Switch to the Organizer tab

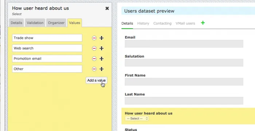tap(56, 23)
